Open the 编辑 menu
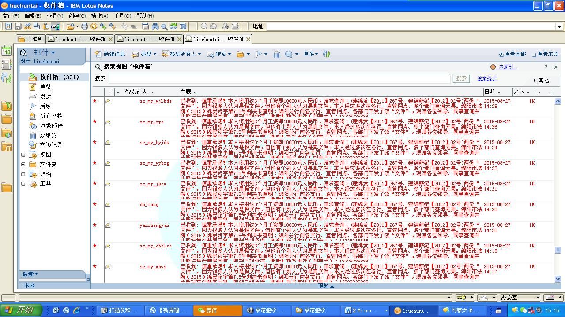 [33, 16]
